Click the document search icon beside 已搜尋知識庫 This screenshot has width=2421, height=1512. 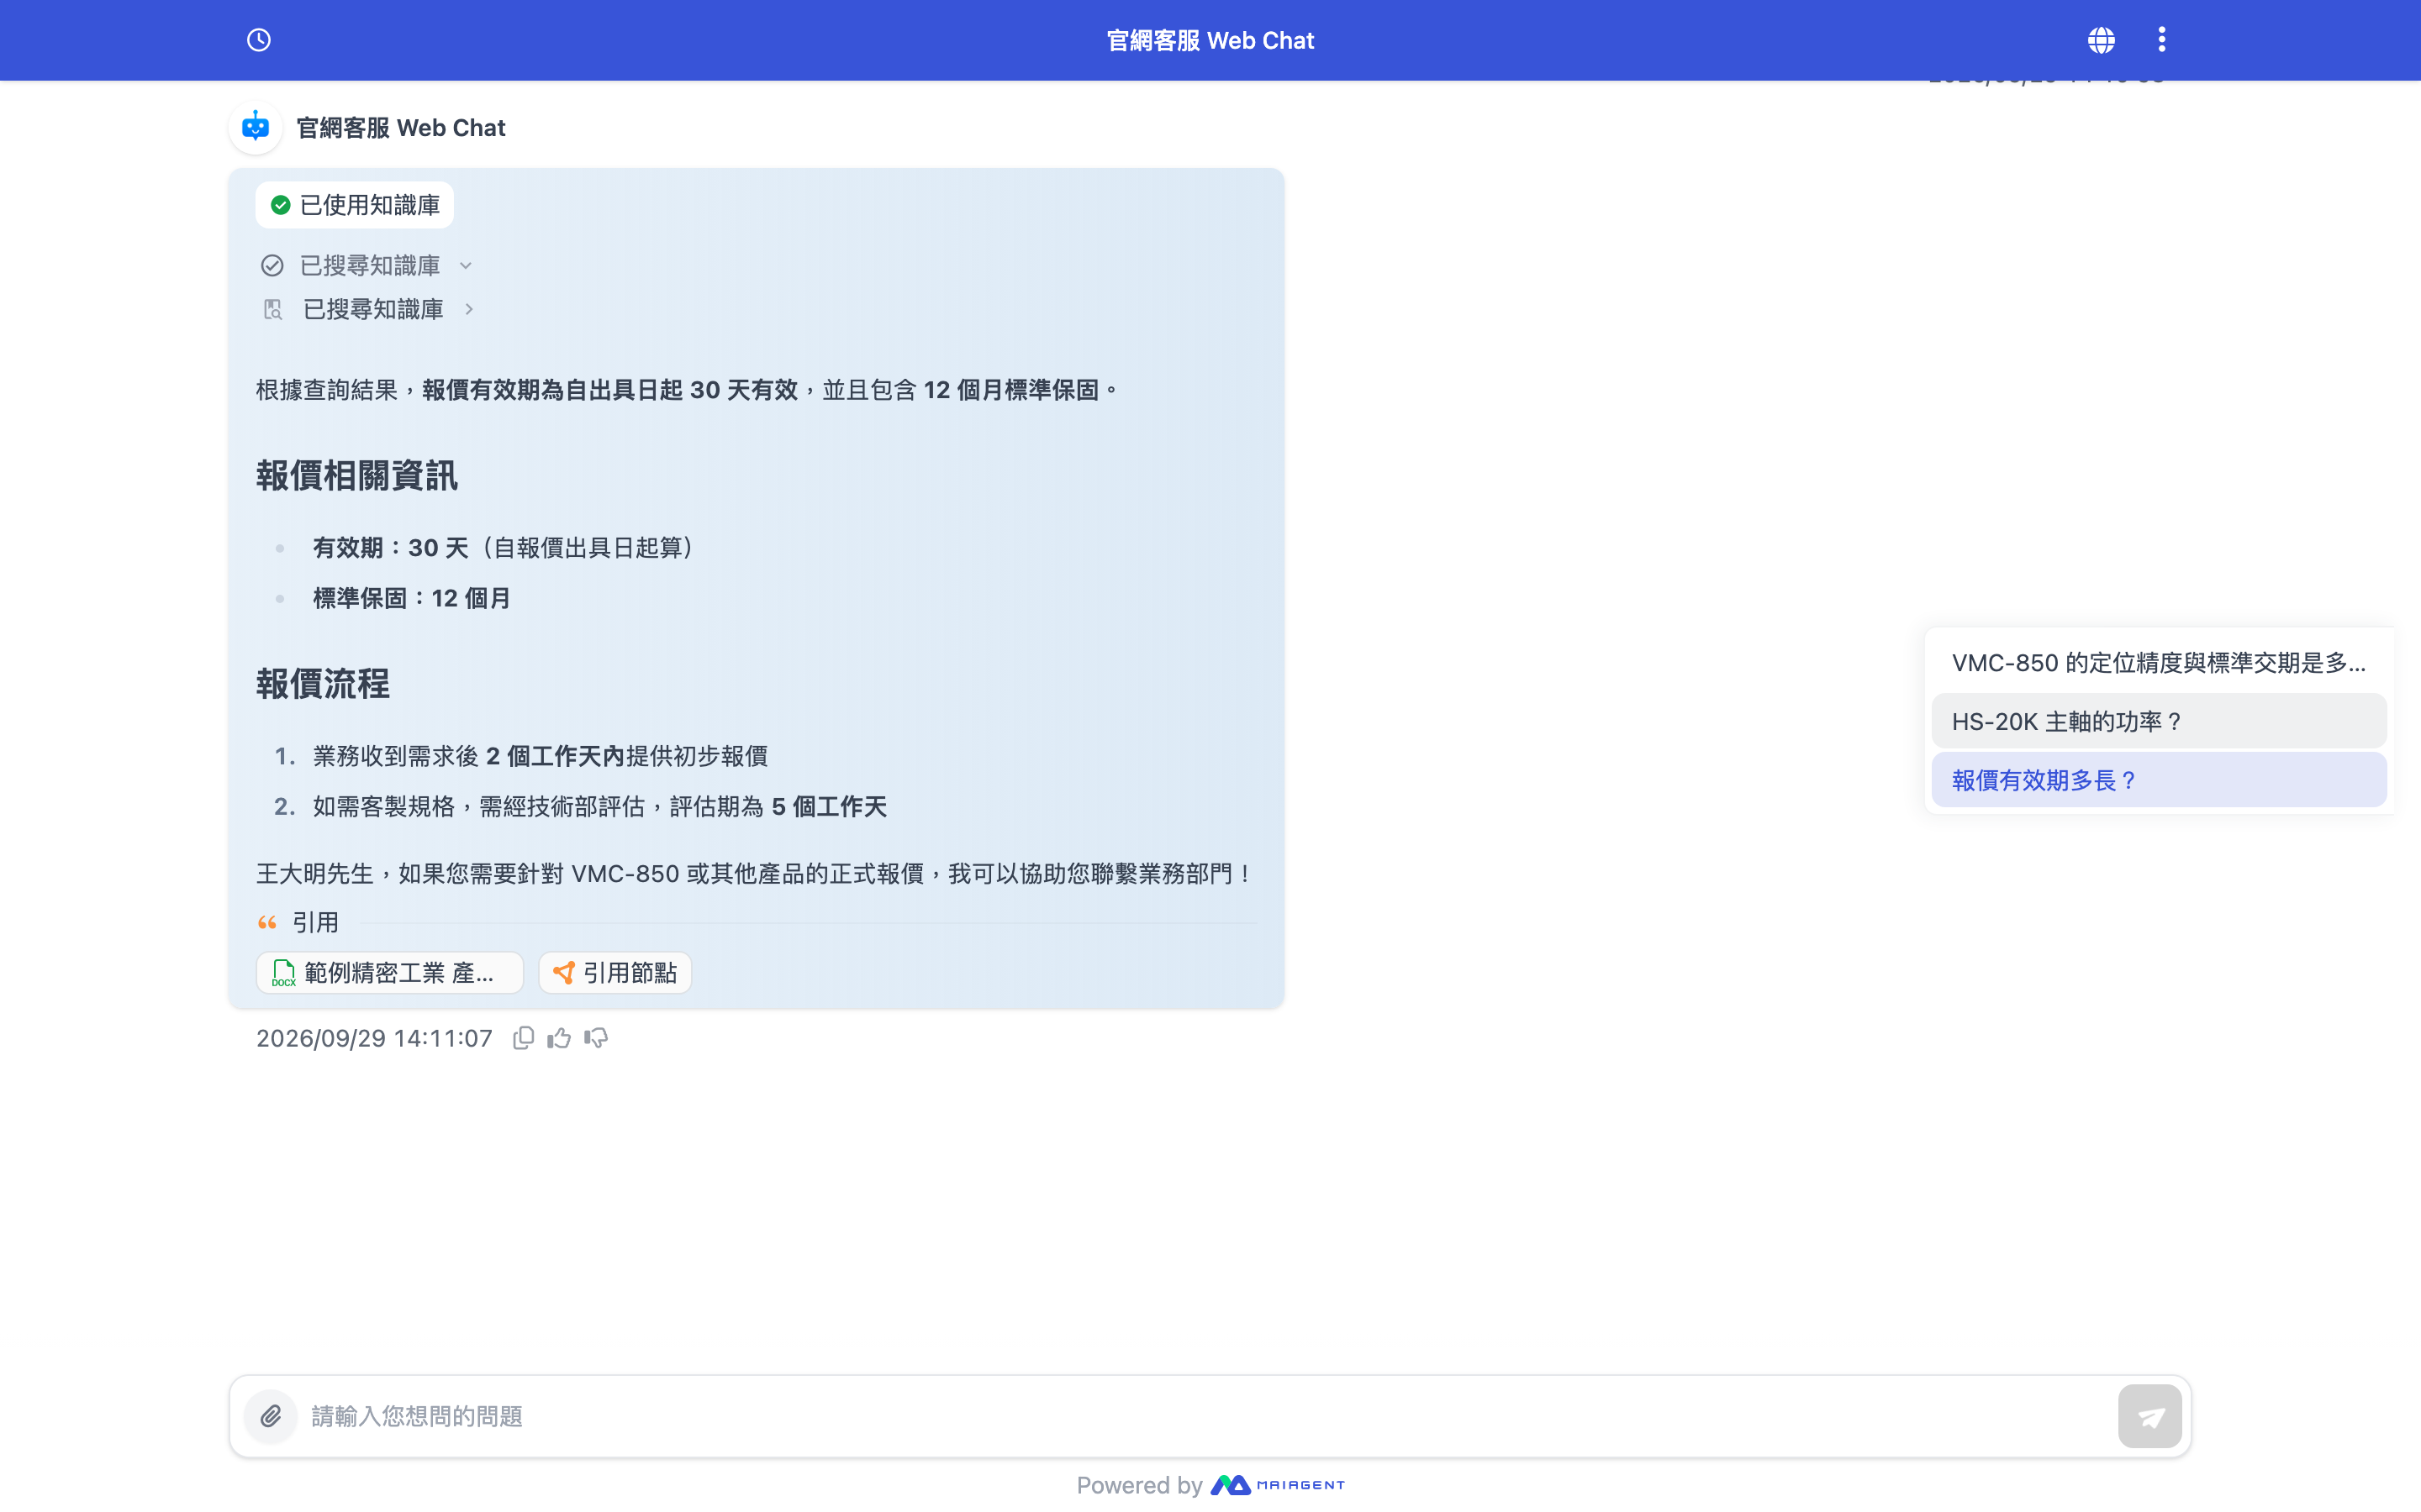[x=272, y=309]
